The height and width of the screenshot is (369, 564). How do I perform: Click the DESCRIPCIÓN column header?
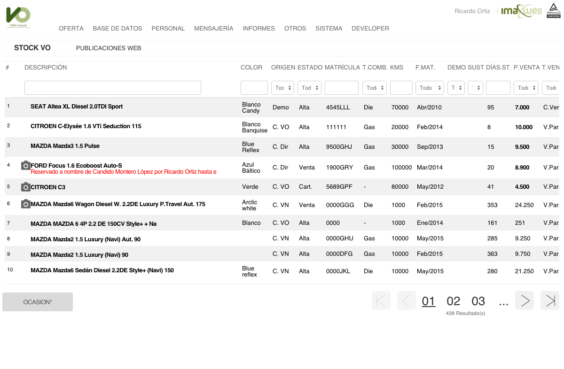[x=46, y=68]
